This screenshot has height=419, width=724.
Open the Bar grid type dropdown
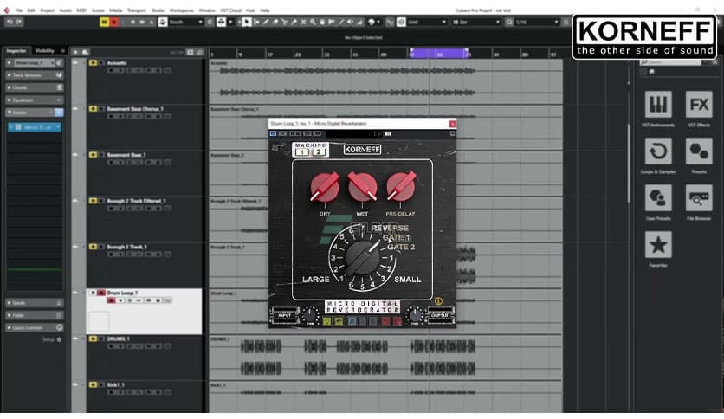click(476, 22)
